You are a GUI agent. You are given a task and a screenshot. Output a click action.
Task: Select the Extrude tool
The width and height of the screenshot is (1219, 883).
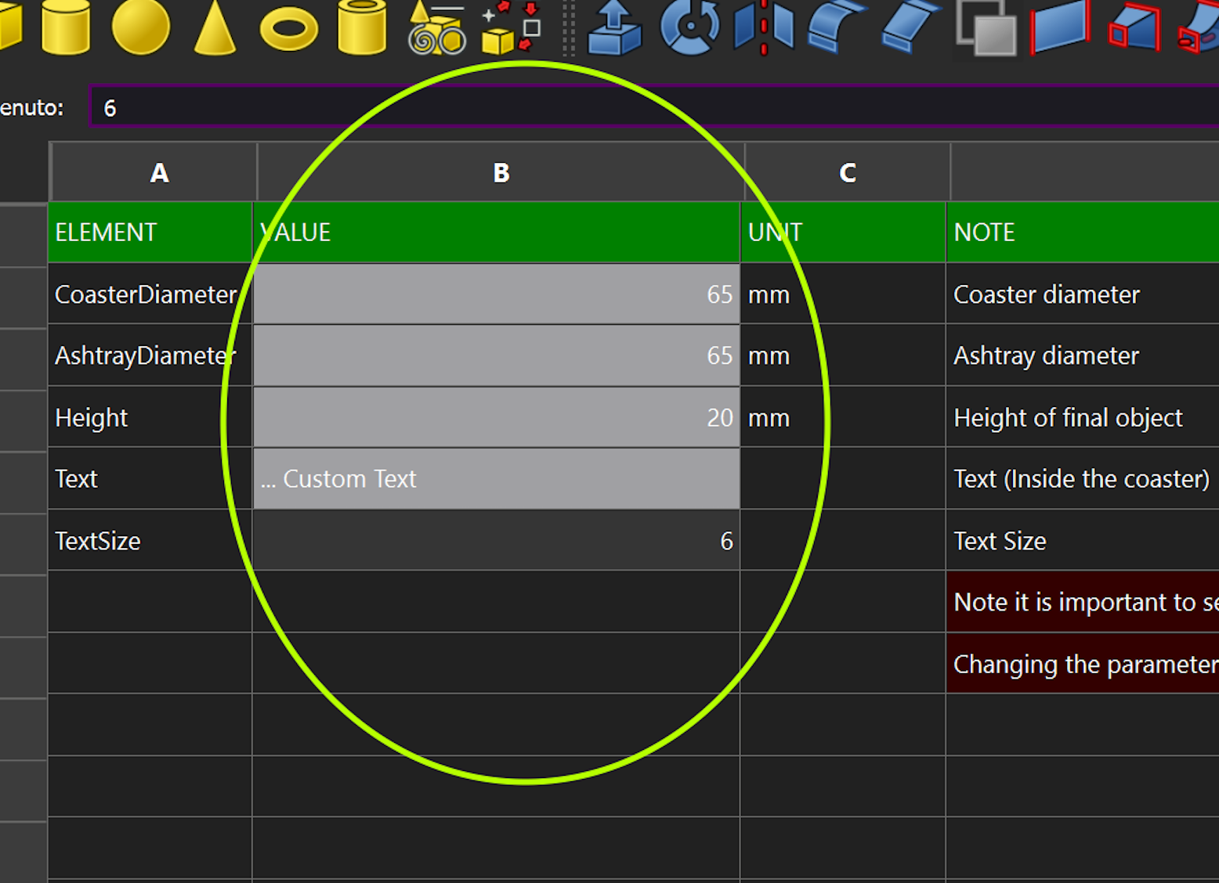(615, 28)
